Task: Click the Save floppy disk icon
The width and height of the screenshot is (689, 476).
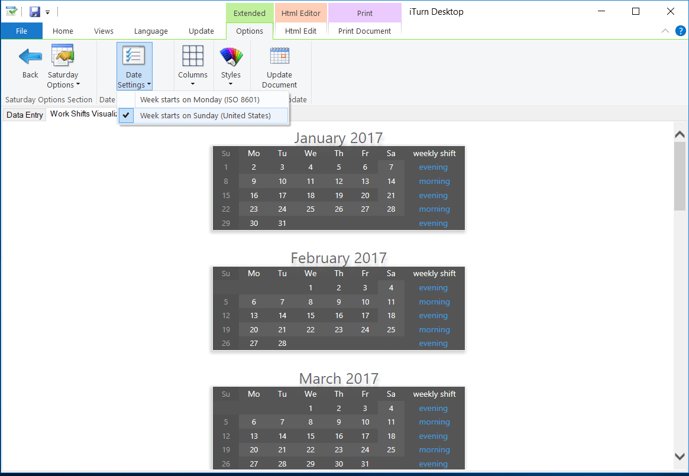Action: coord(35,12)
